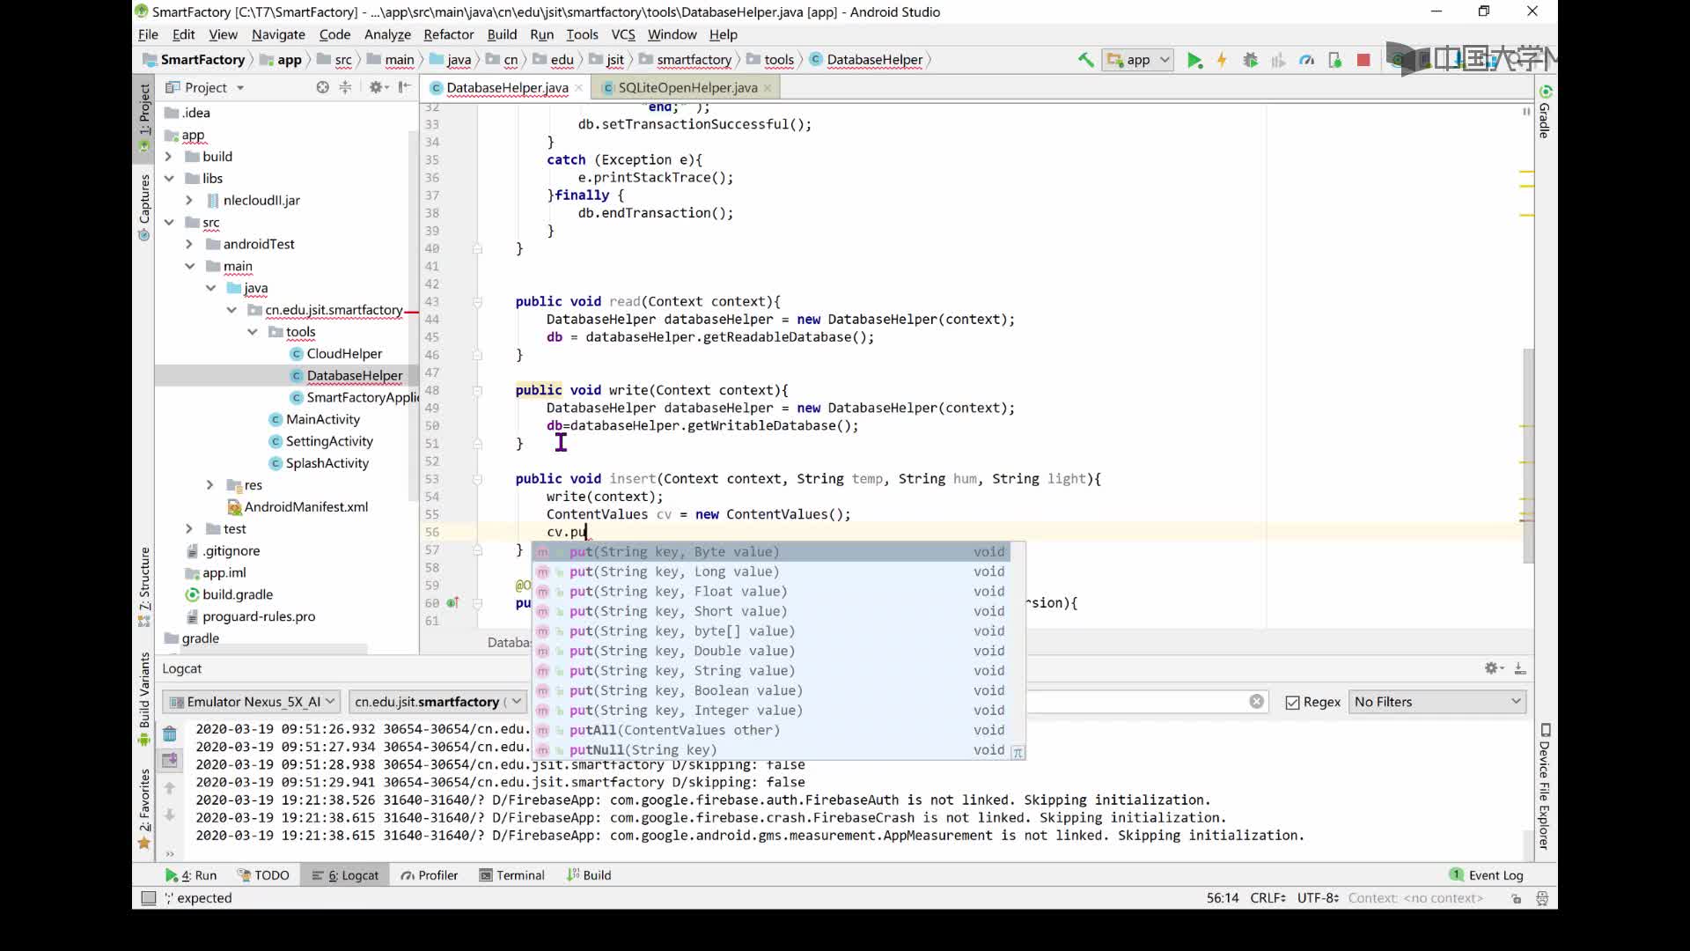Click the Run with Coverage icon
The height and width of the screenshot is (951, 1690).
click(1278, 60)
